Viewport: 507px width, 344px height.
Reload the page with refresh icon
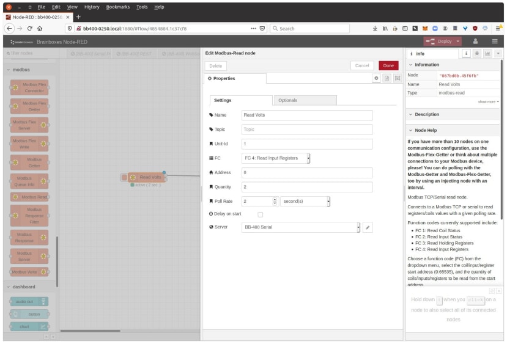point(30,29)
